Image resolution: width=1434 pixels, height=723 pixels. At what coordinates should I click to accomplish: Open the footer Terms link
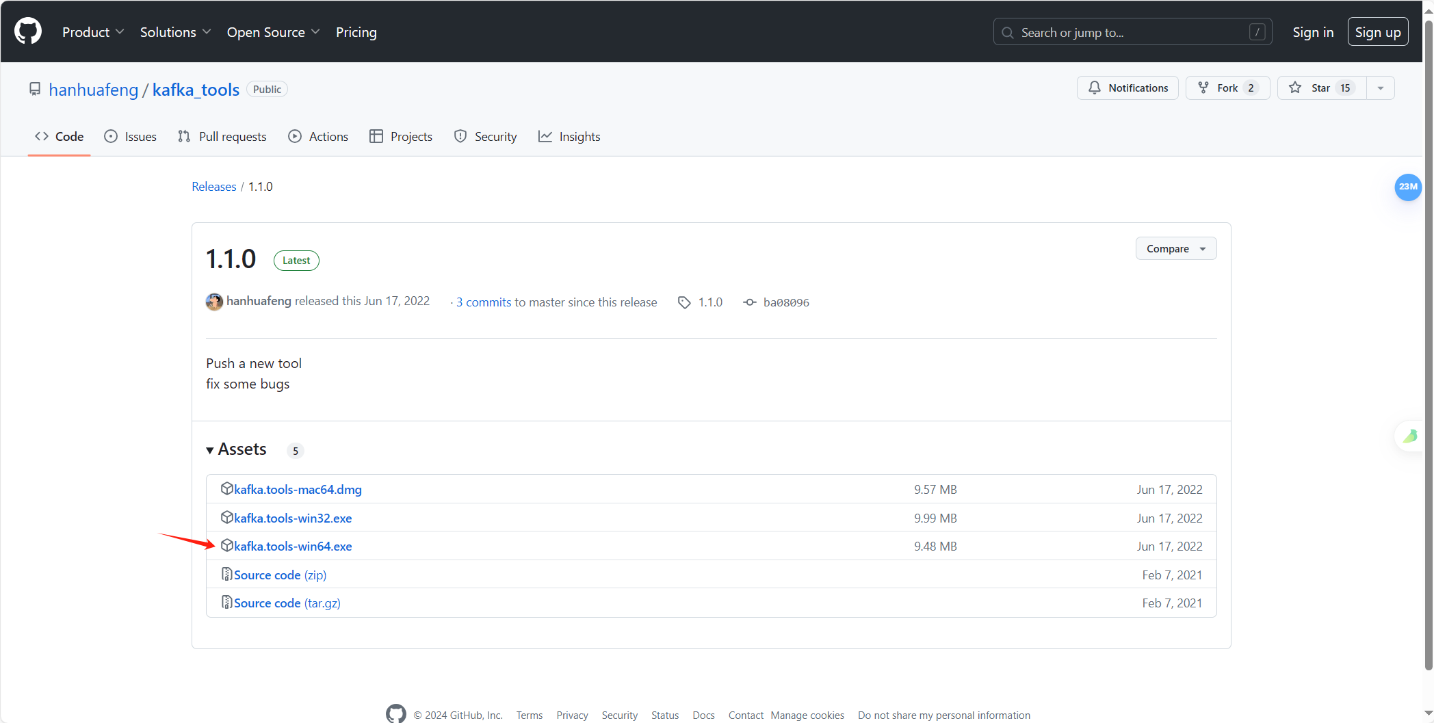[530, 715]
